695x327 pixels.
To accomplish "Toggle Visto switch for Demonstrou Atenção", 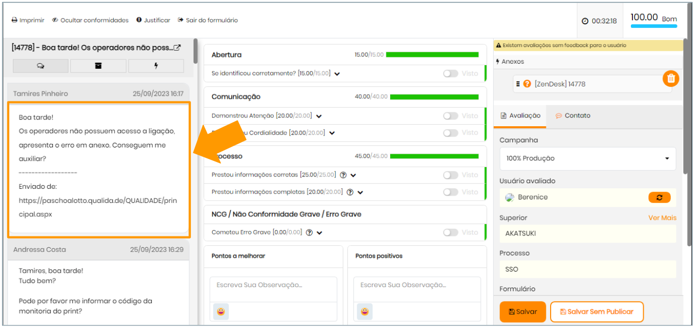I will coord(450,116).
